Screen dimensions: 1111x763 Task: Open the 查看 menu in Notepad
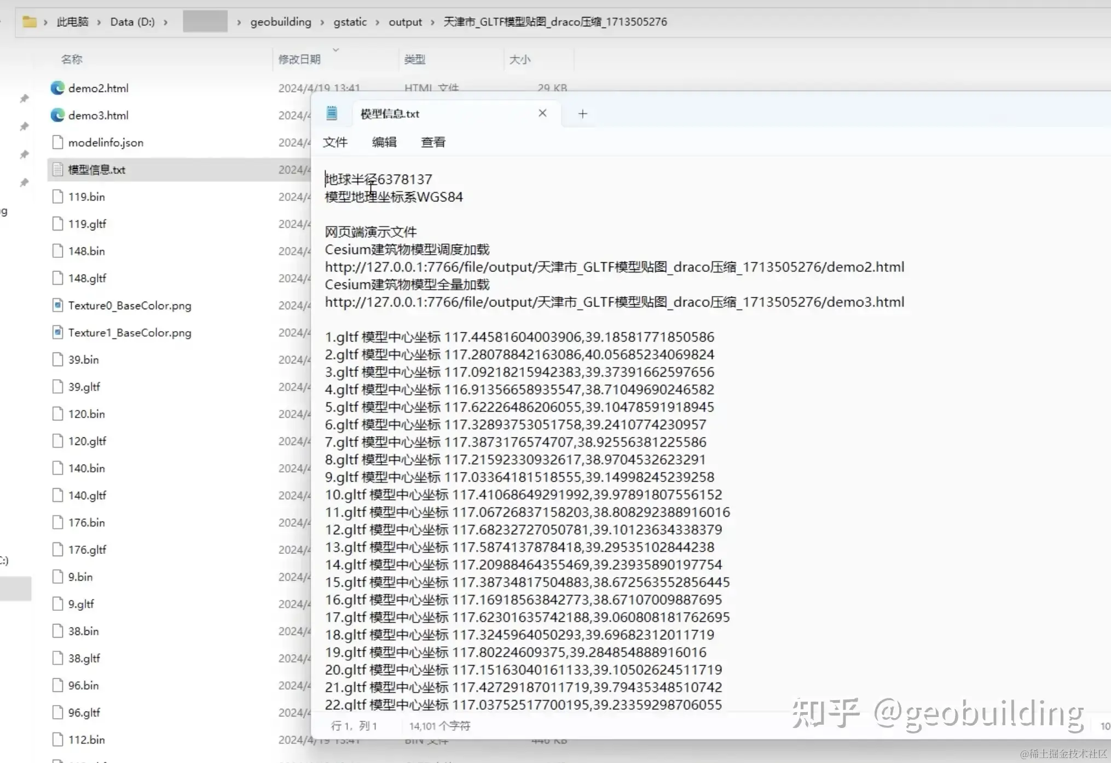tap(433, 142)
